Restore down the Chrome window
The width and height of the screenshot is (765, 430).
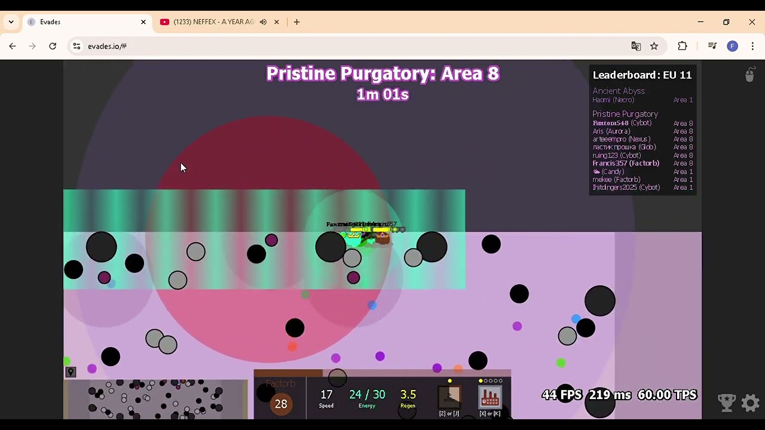point(726,22)
